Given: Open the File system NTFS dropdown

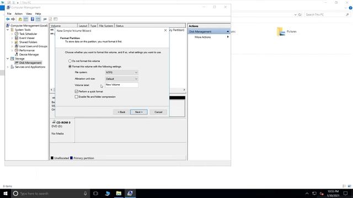Looking at the screenshot, I should click(121, 73).
